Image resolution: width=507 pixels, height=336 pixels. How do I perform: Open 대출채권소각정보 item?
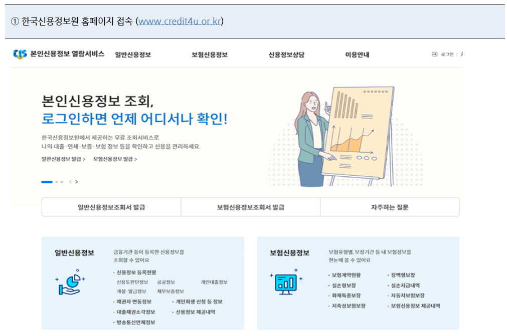136,312
